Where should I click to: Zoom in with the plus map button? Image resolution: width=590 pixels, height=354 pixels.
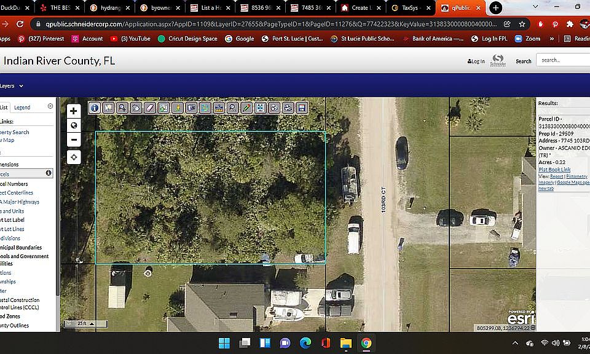coord(74,111)
